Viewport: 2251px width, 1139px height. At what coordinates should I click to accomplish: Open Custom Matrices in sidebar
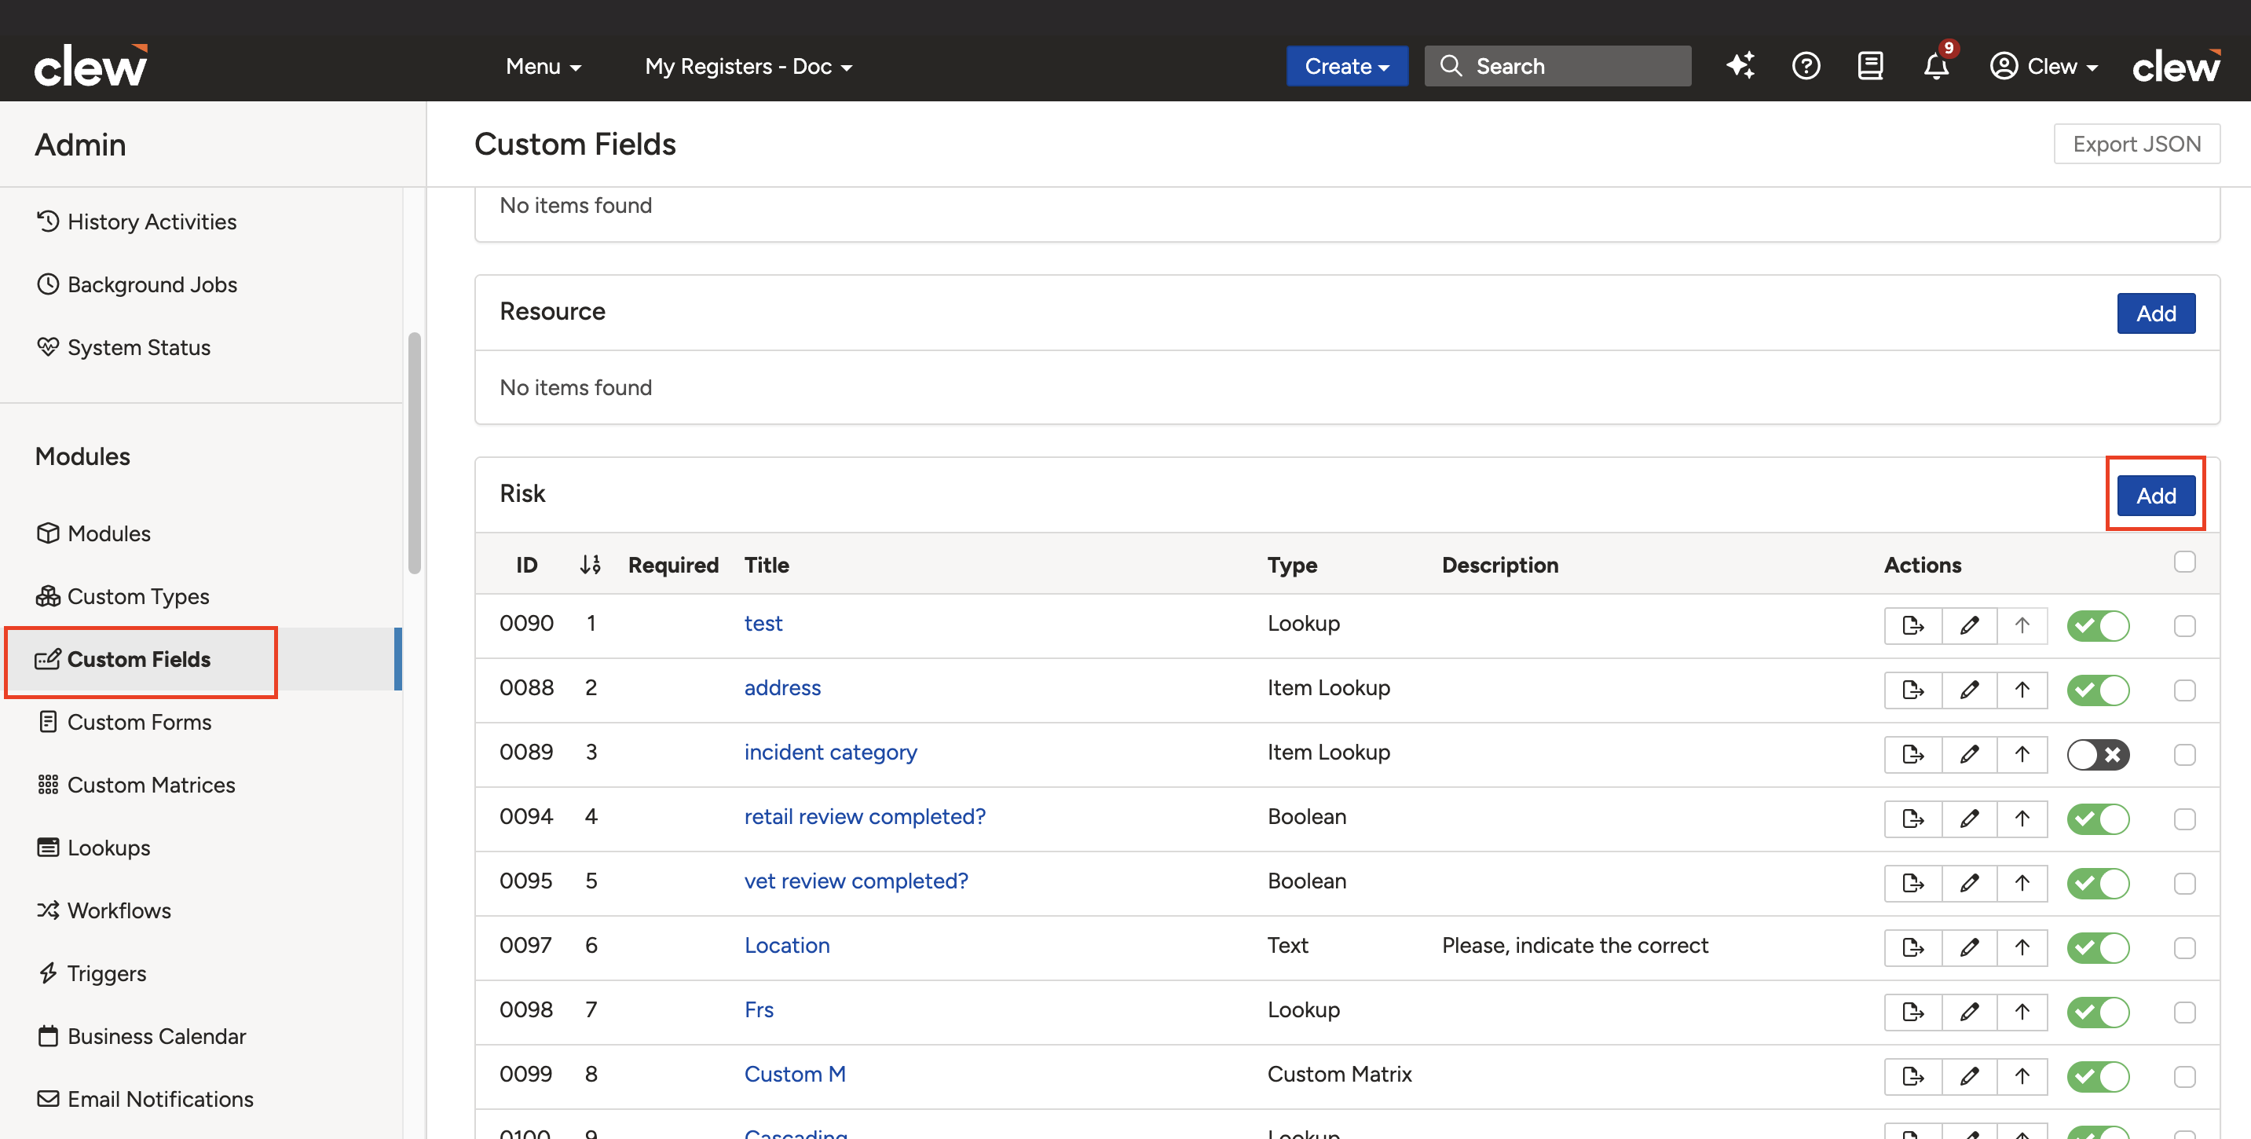[135, 785]
